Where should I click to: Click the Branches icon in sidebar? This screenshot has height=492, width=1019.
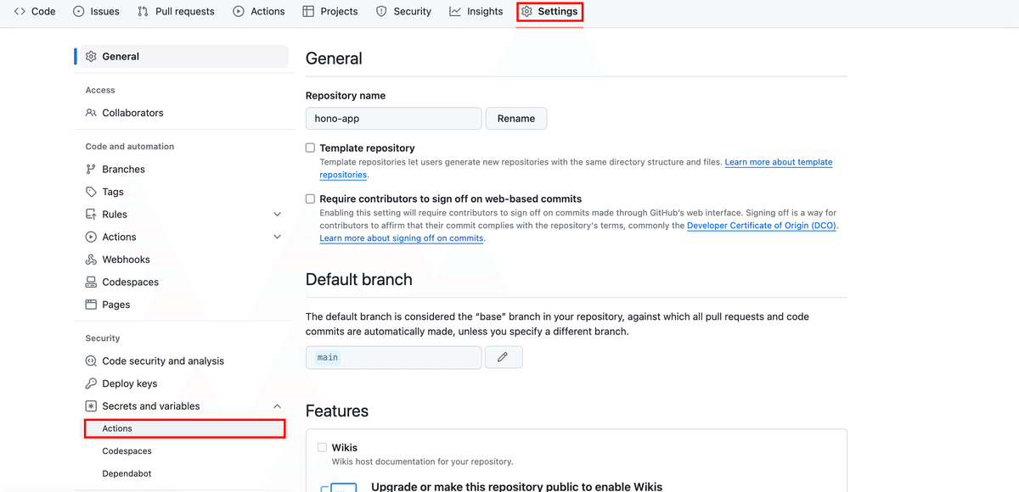91,170
